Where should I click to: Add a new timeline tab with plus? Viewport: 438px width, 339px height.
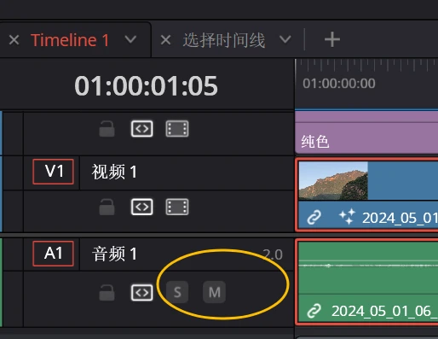332,39
